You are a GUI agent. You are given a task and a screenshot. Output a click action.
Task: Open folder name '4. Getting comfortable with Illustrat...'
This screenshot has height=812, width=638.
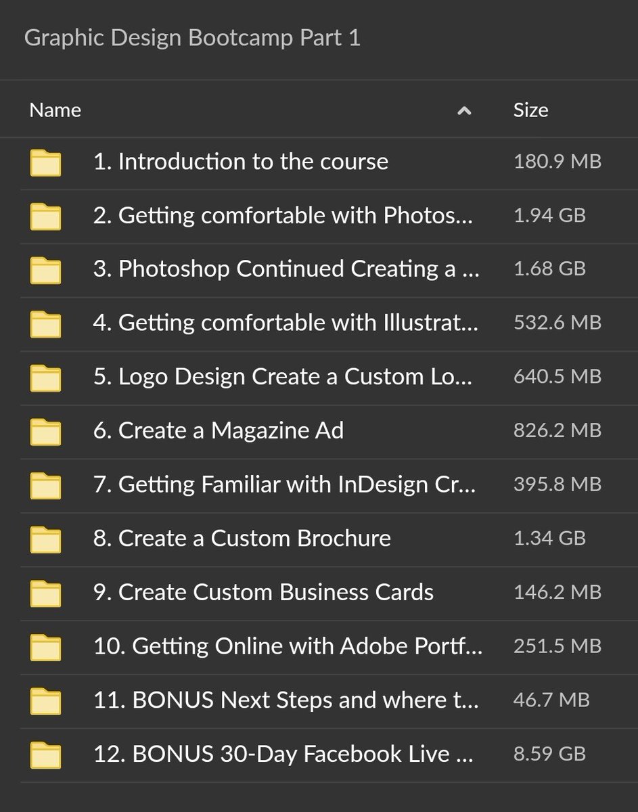click(286, 323)
